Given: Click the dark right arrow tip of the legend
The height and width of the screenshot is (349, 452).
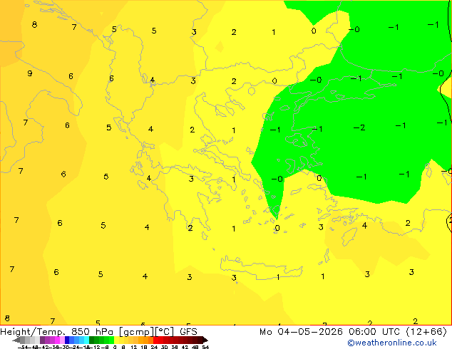Looking at the screenshot, I should pyautogui.click(x=205, y=340).
